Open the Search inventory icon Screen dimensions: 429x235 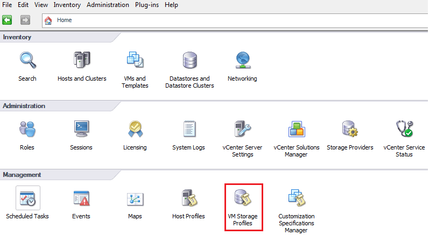pos(27,60)
